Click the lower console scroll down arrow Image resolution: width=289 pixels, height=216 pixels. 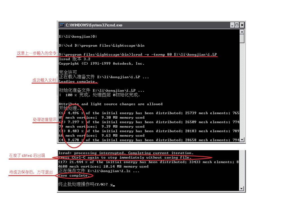(242, 189)
